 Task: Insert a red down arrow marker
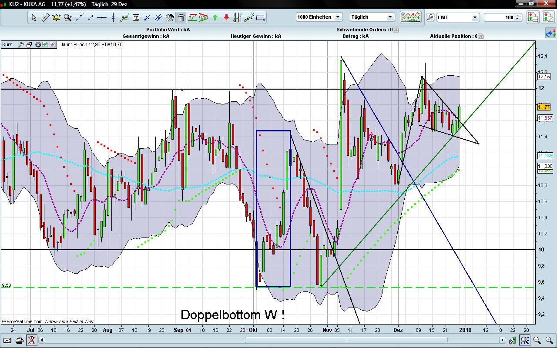coord(226,17)
